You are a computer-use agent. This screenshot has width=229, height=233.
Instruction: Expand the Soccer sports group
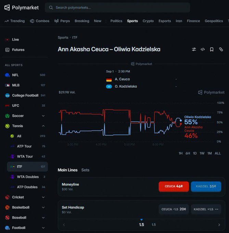click(x=43, y=116)
